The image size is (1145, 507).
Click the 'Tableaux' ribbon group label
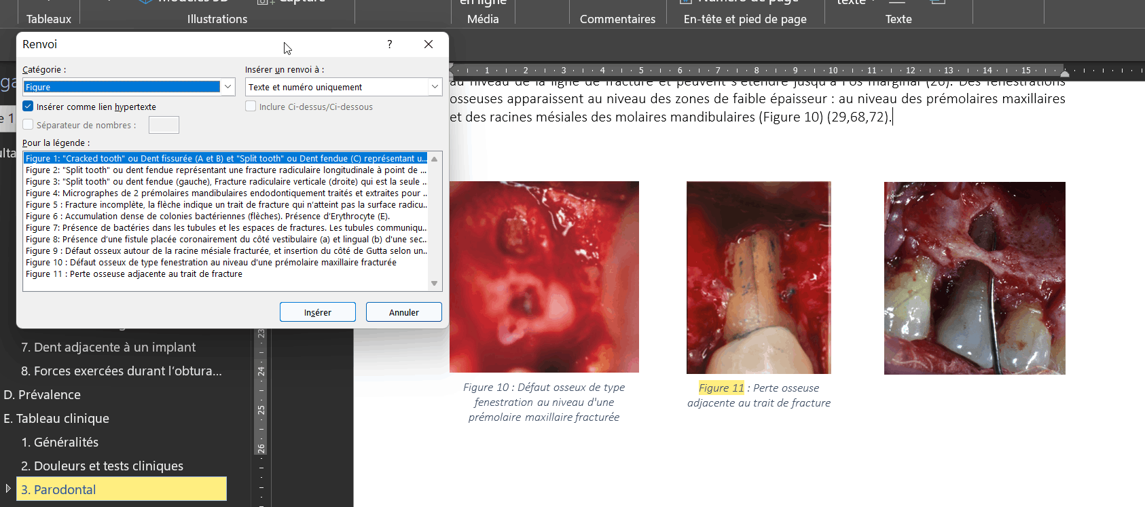point(49,19)
